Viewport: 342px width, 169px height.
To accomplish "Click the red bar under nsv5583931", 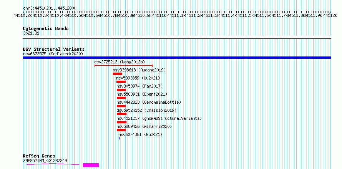I will 121,98.
